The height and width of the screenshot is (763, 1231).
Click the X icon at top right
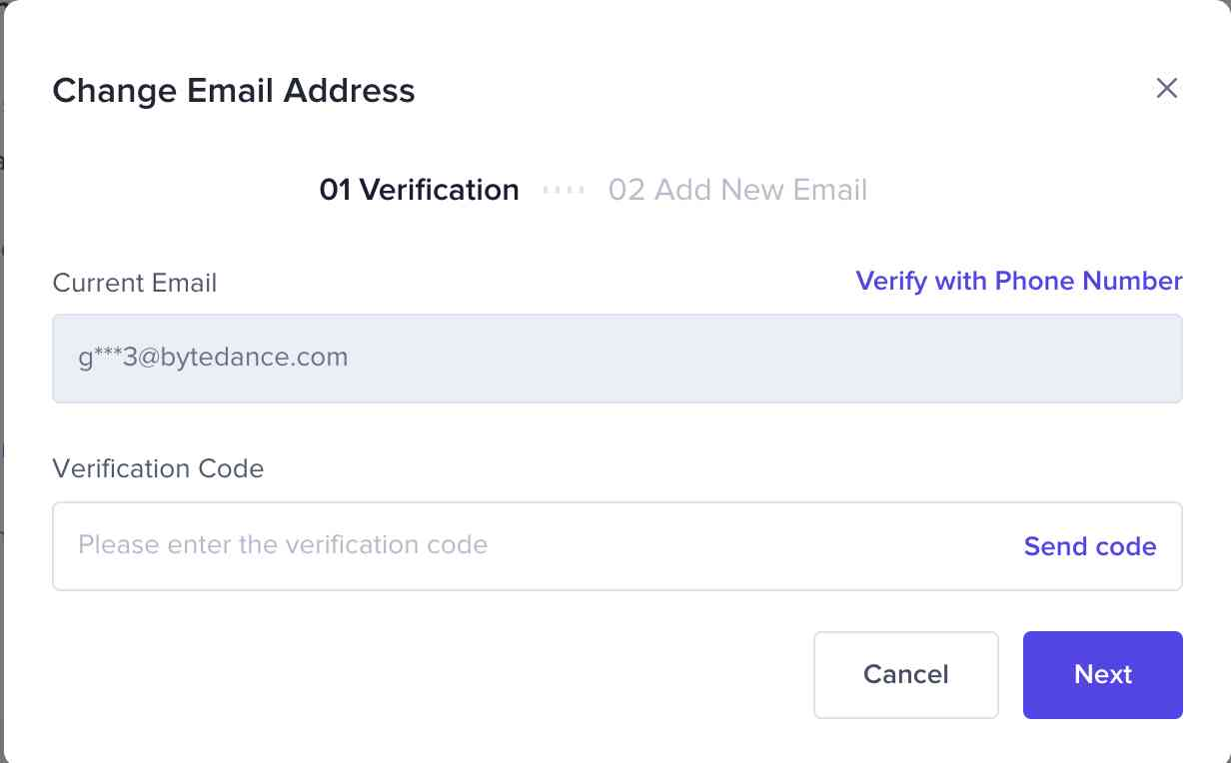pyautogui.click(x=1166, y=88)
